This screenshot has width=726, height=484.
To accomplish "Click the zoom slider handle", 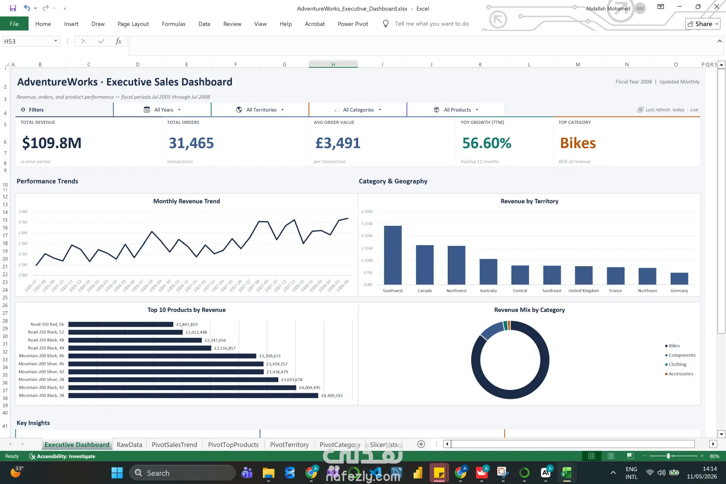I will [669, 456].
